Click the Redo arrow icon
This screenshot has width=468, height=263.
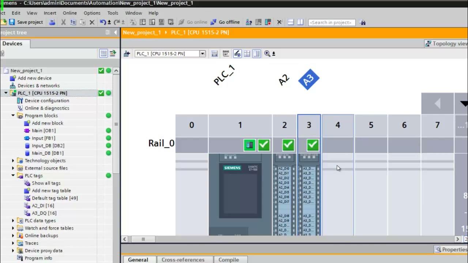[x=117, y=22]
